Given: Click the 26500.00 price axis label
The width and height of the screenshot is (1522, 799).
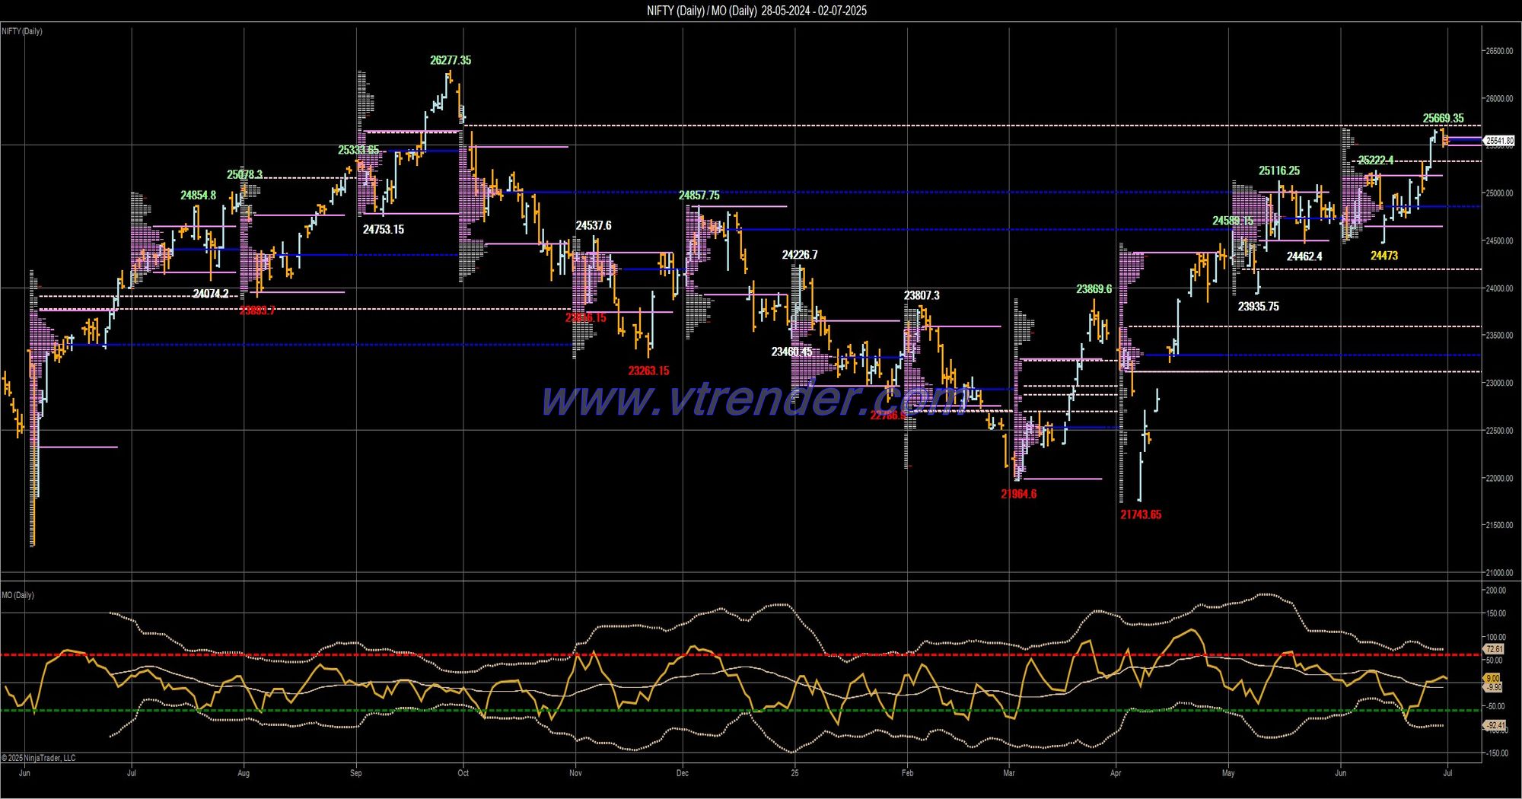Looking at the screenshot, I should 1499,51.
